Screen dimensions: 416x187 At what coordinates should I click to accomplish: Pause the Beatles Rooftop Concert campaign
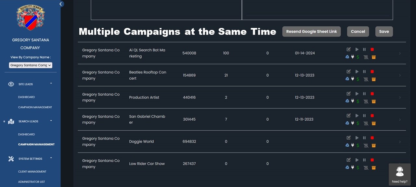point(364,72)
